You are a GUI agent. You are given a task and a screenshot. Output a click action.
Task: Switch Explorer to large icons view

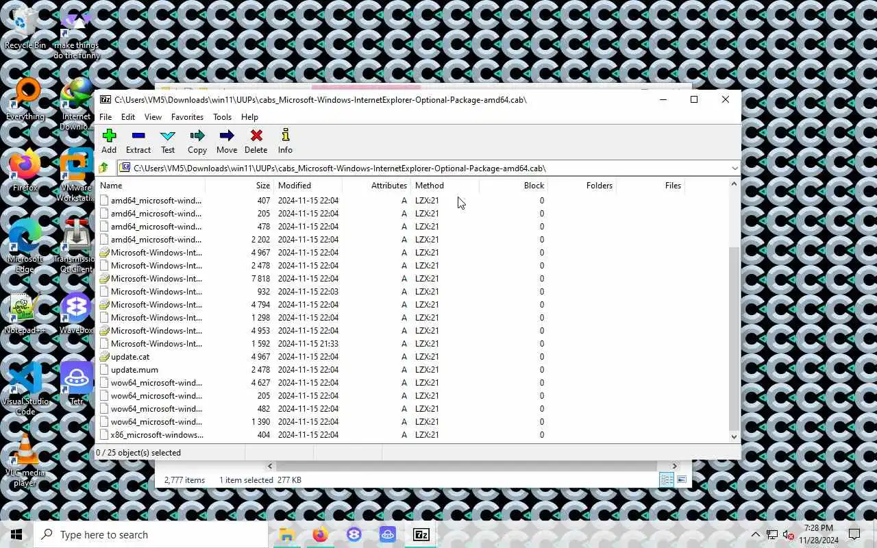click(x=682, y=480)
